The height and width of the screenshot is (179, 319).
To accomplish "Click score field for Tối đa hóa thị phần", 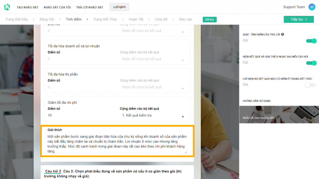I will (81, 87).
